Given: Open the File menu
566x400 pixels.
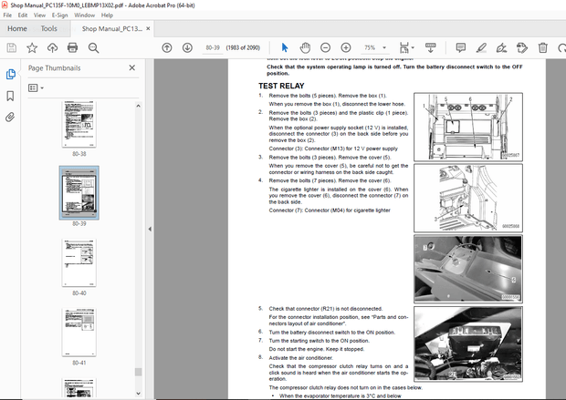Looking at the screenshot, I should point(7,15).
